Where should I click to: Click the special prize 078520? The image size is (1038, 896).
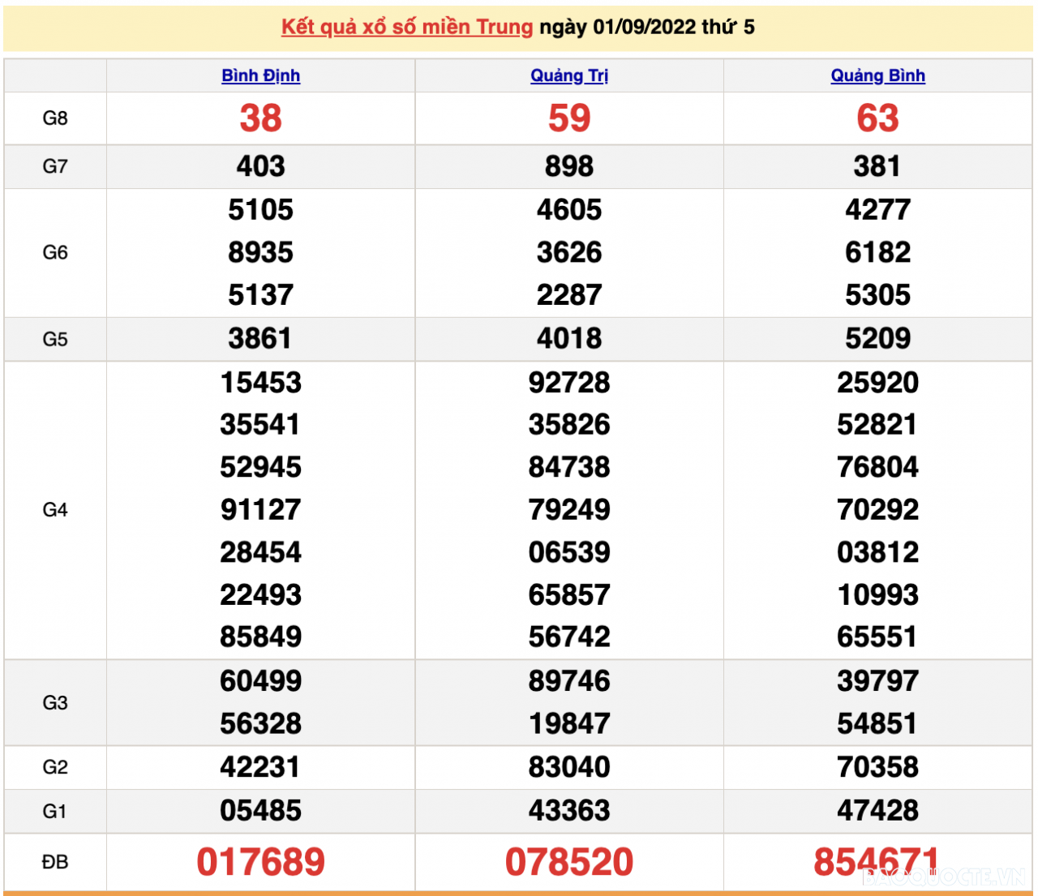570,862
